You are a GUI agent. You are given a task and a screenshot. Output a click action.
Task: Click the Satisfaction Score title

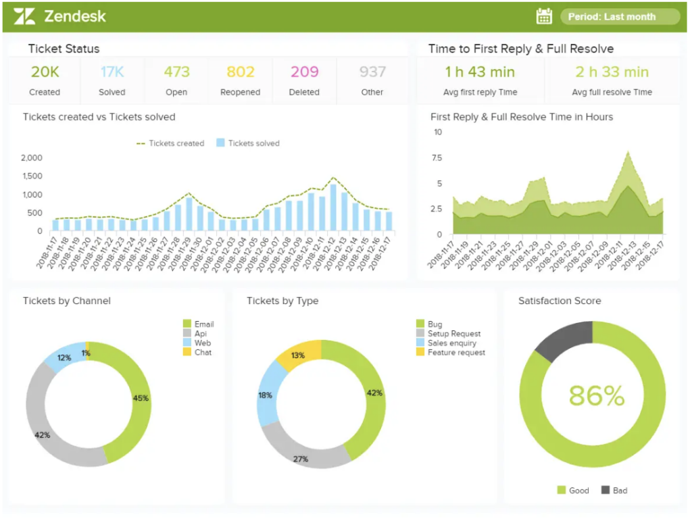560,301
